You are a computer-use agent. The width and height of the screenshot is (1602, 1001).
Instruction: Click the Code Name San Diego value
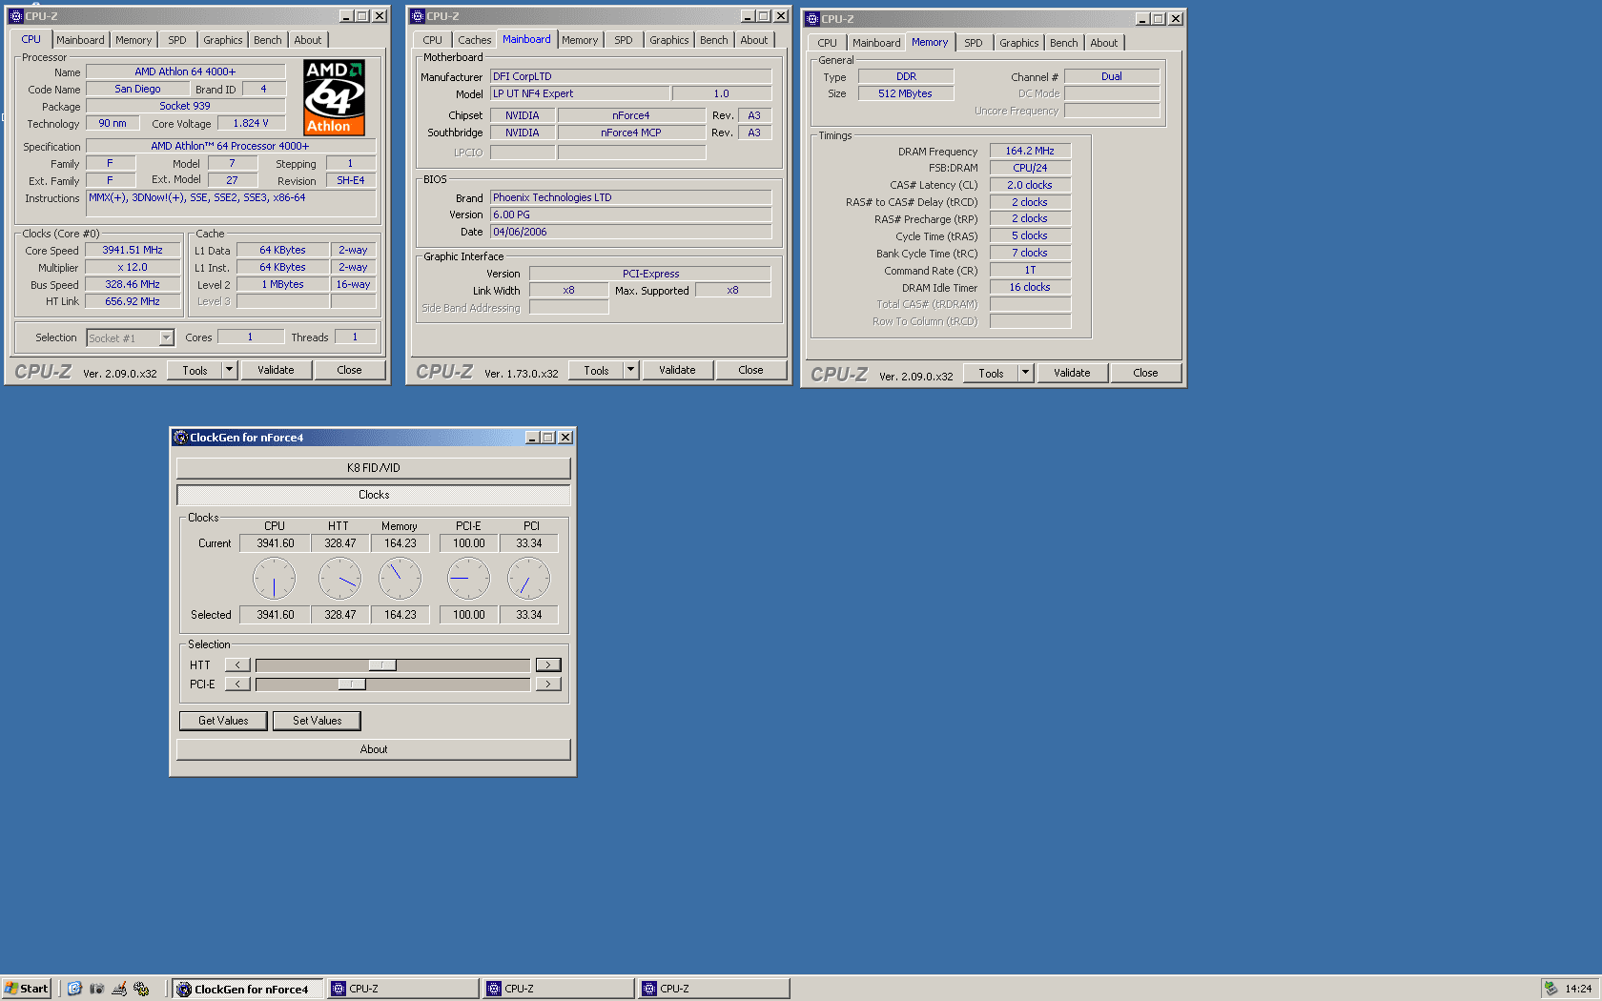click(x=137, y=89)
